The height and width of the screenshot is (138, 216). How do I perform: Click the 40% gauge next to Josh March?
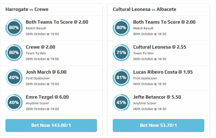tap(14, 77)
